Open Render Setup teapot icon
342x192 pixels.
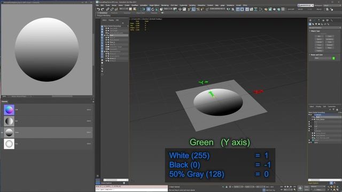click(x=266, y=9)
